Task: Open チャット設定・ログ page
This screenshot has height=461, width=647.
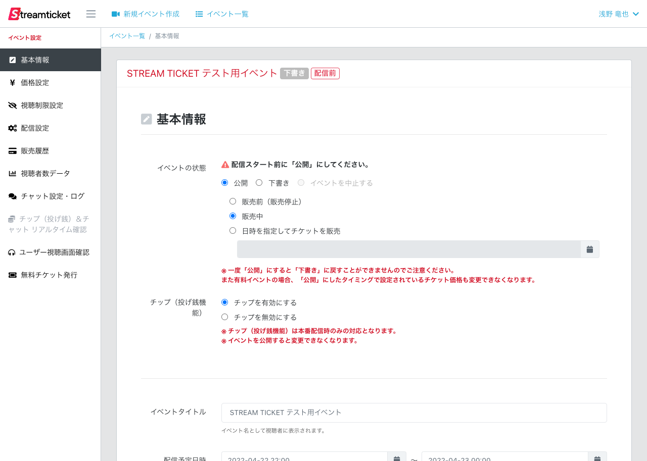Action: click(x=51, y=196)
